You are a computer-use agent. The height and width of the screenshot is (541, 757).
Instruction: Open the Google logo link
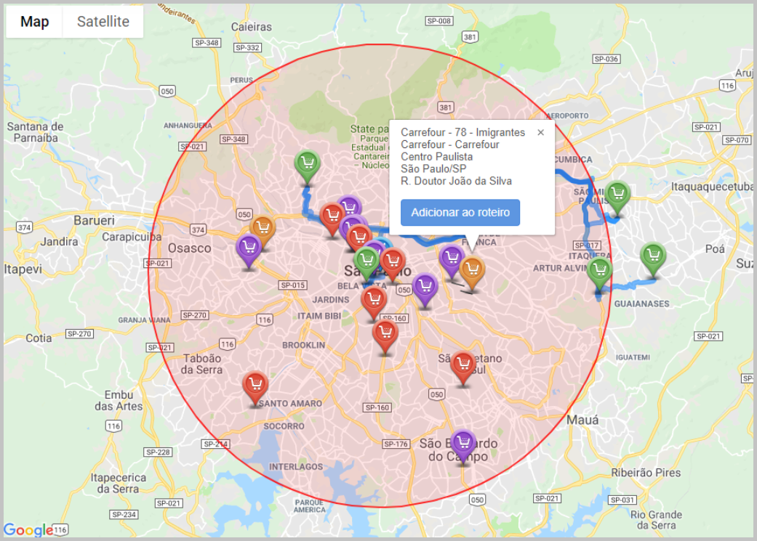28,529
